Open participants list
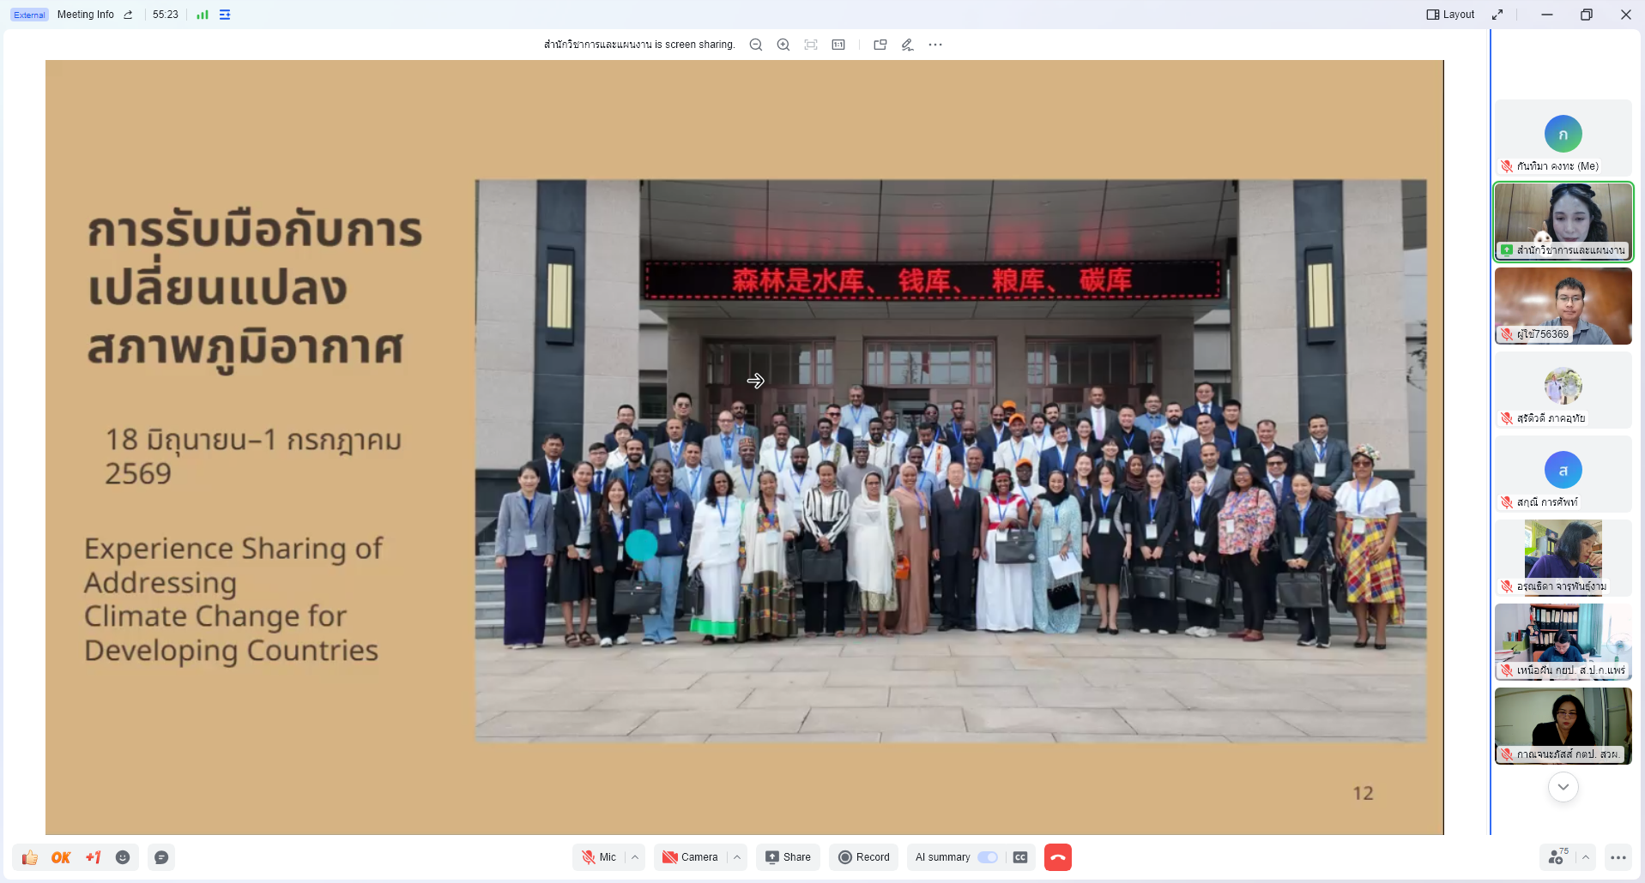Viewport: 1645px width, 883px height. (1557, 857)
